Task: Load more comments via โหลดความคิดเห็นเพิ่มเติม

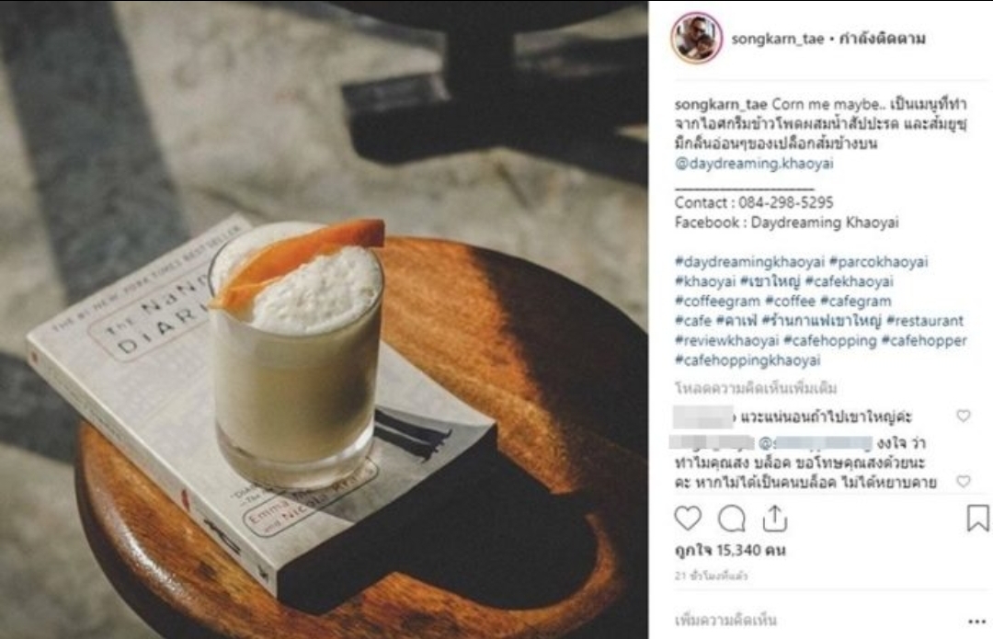Action: pos(756,388)
